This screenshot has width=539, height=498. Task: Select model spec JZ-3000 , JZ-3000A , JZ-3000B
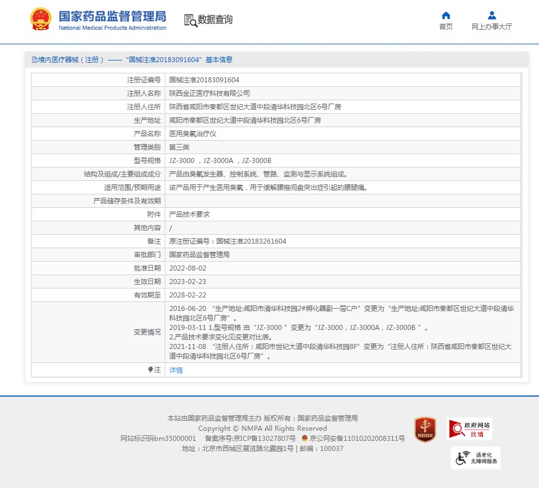click(x=220, y=161)
